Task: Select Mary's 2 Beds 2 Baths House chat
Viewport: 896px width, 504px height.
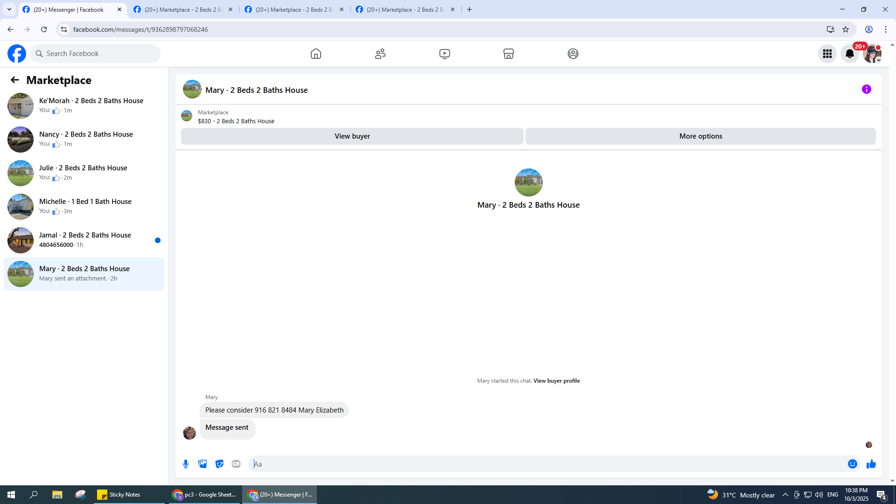Action: point(84,274)
